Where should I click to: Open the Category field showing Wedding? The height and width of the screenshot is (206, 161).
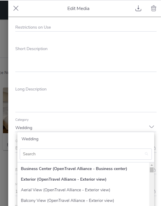(86, 128)
